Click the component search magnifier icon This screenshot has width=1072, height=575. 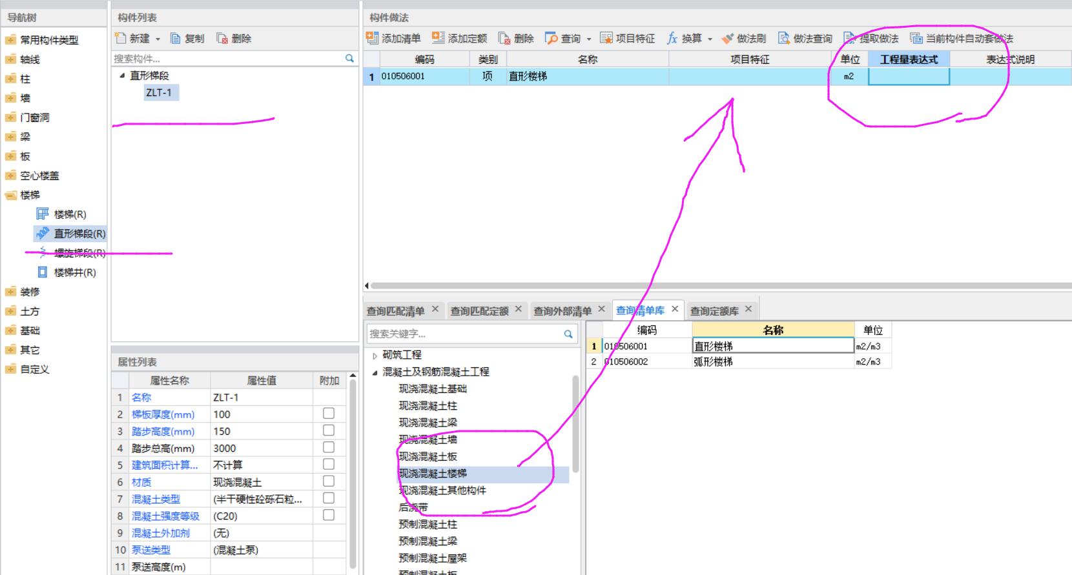(349, 58)
